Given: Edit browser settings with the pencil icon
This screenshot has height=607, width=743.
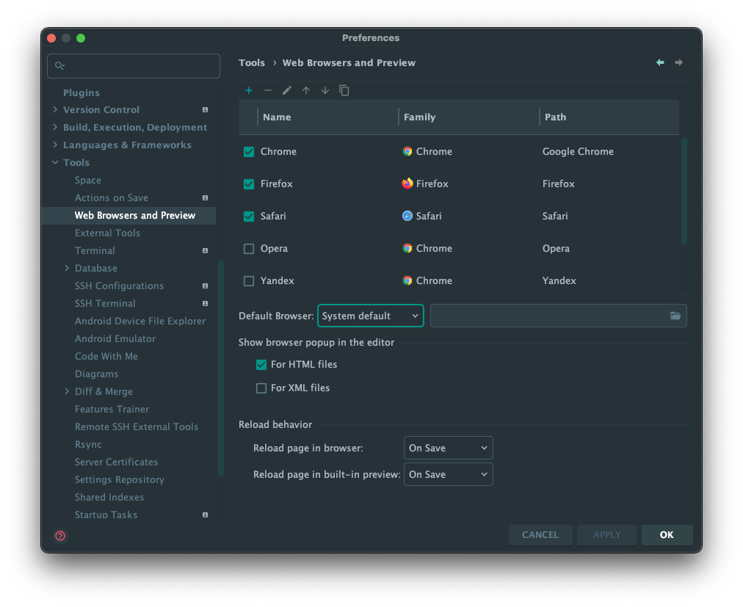Looking at the screenshot, I should (286, 90).
